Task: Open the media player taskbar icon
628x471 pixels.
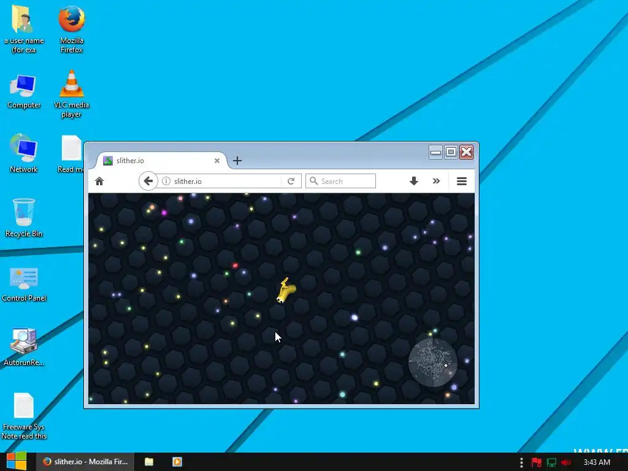Action: [x=177, y=462]
